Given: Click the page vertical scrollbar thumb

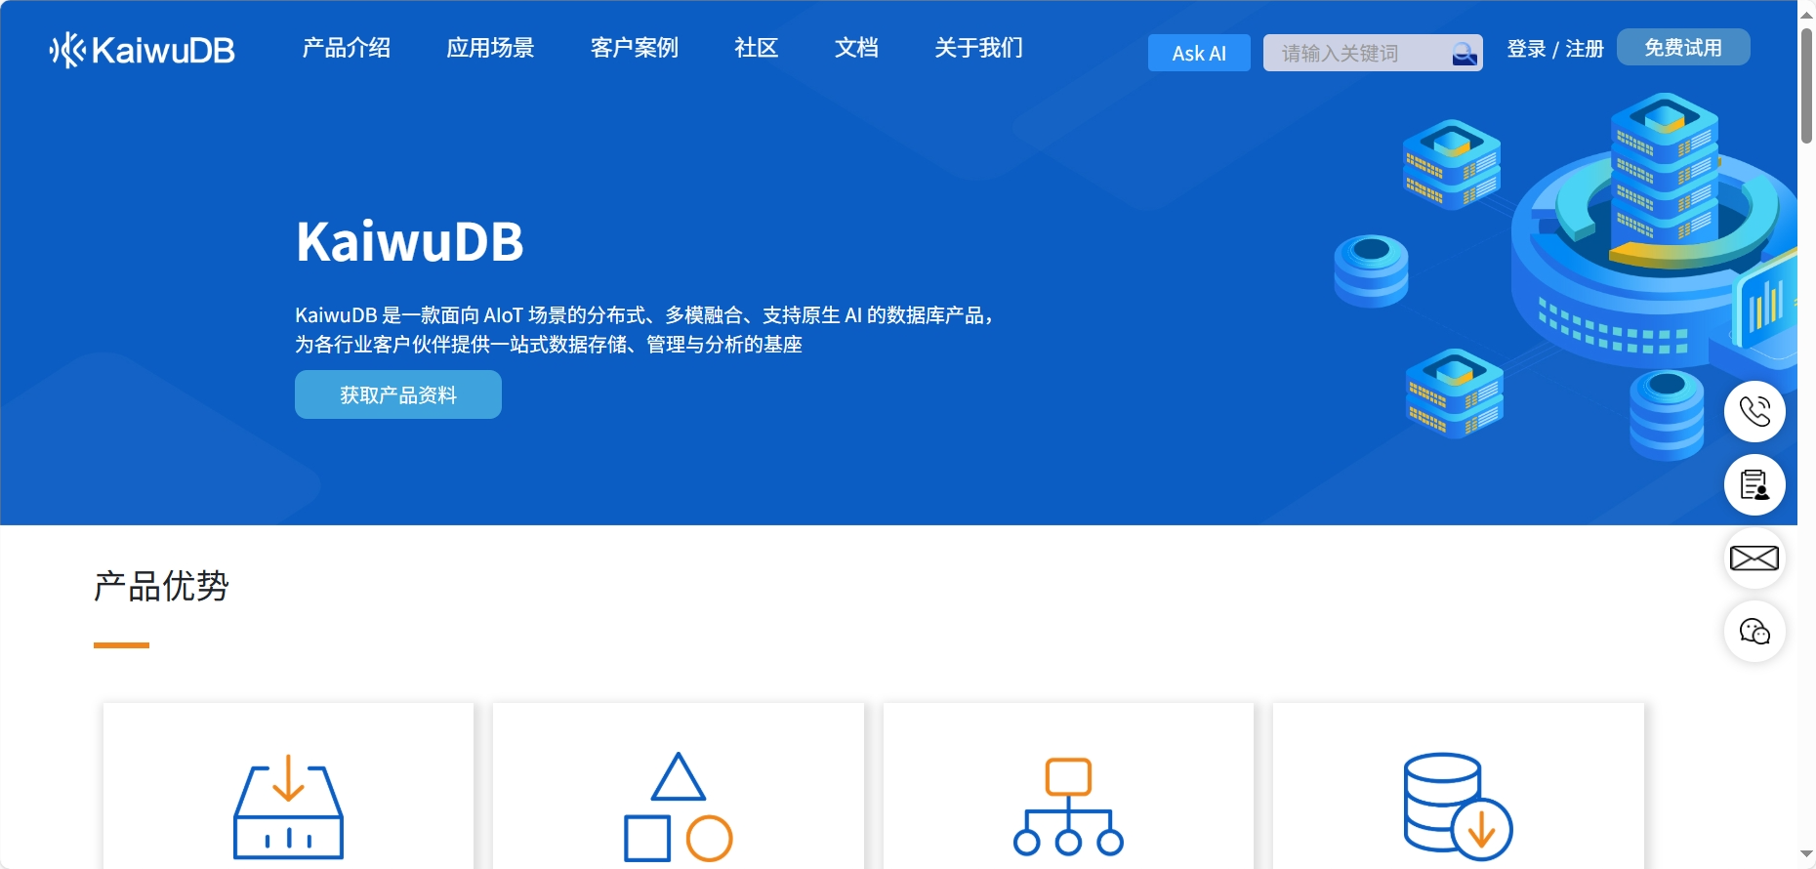Looking at the screenshot, I should 1806,86.
